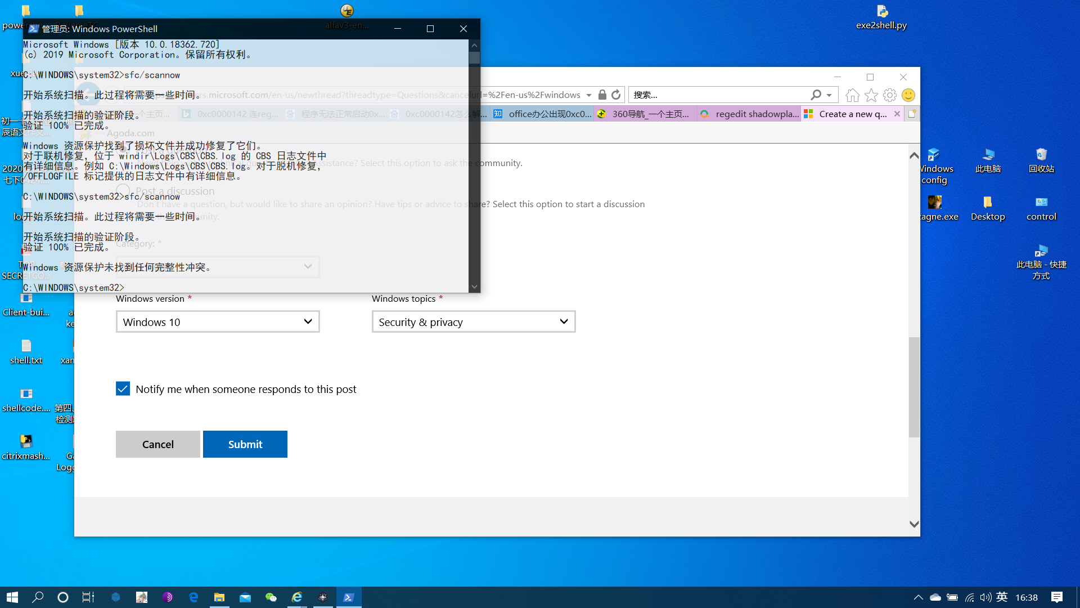Toggle 'Notify me when someone responds' checkbox
This screenshot has height=608, width=1080.
tap(123, 389)
